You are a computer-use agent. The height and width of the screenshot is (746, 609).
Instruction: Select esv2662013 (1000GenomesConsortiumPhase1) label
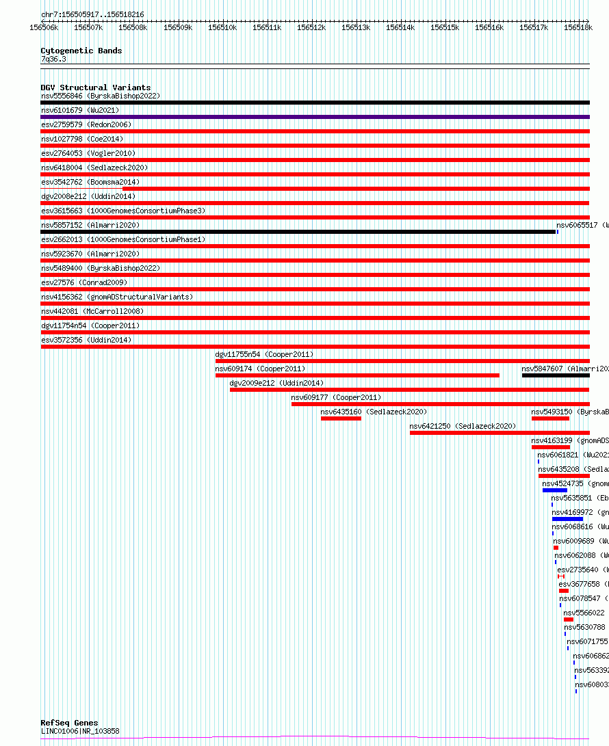123,239
